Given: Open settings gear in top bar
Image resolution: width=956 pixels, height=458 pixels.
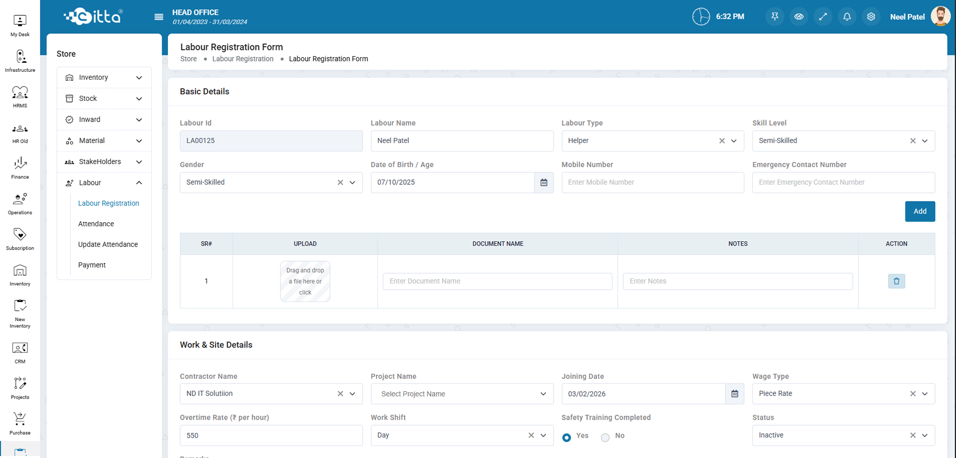Looking at the screenshot, I should [870, 17].
